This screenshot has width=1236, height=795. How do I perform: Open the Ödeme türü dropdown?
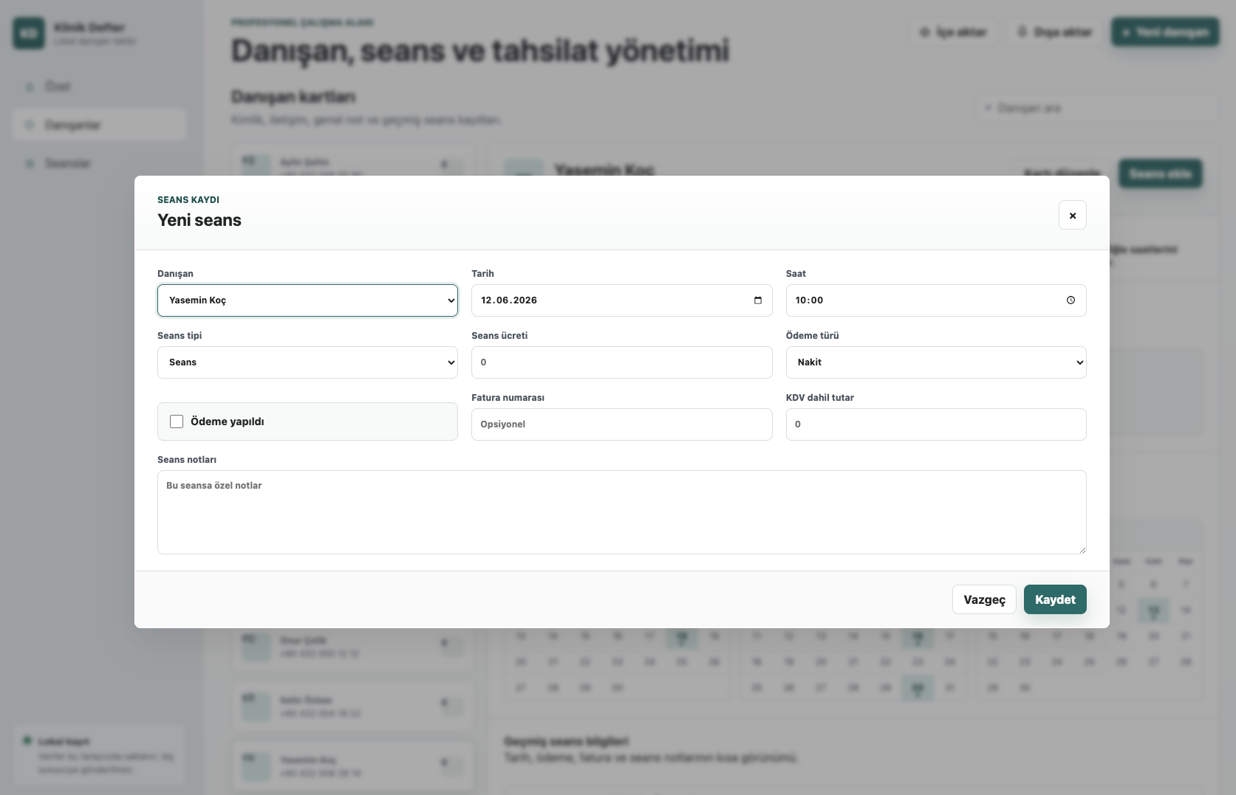(x=935, y=362)
